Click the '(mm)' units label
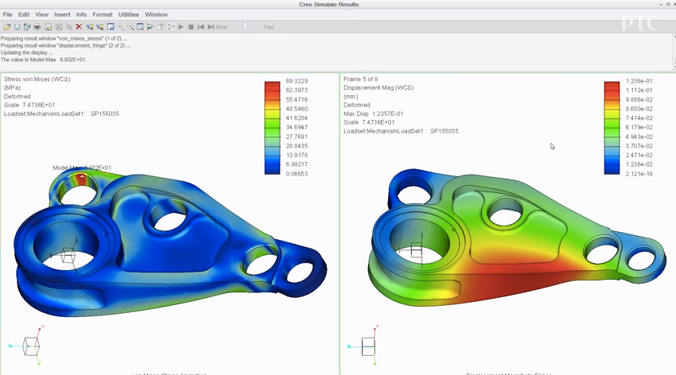 point(351,96)
